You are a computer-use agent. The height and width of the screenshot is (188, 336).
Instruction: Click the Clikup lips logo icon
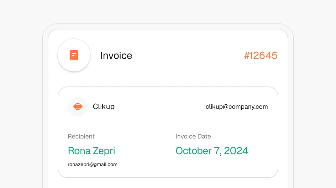[x=77, y=107]
